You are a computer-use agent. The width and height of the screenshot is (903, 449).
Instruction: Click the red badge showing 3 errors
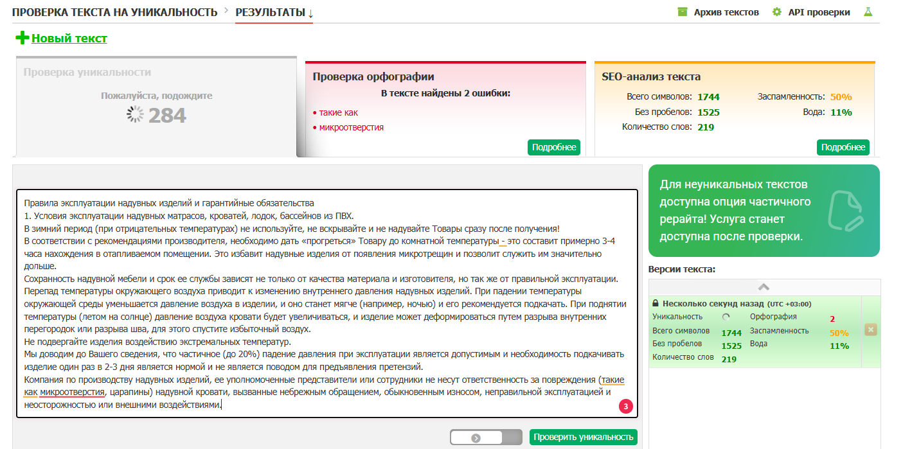coord(625,406)
